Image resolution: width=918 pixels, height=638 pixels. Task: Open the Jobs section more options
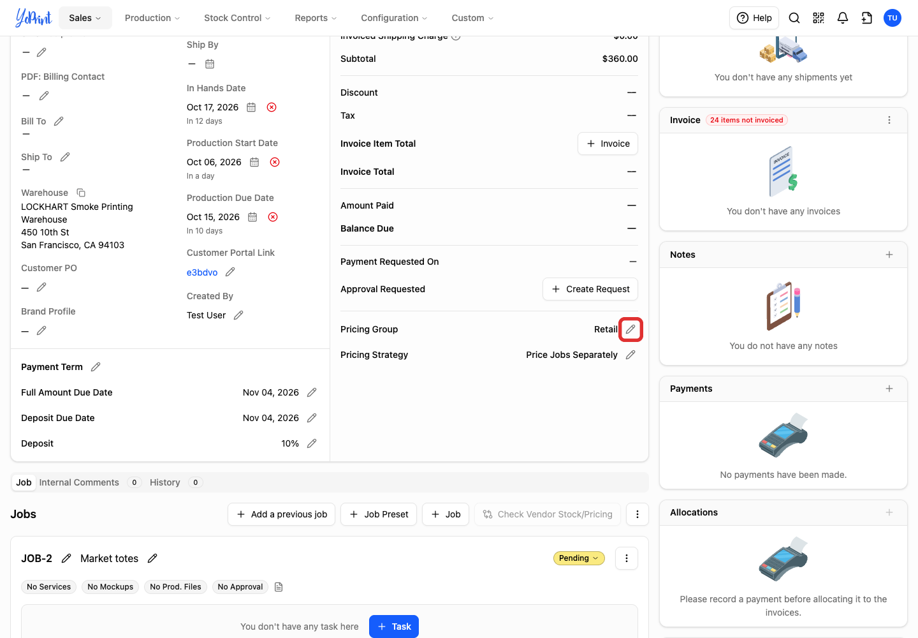coord(637,514)
